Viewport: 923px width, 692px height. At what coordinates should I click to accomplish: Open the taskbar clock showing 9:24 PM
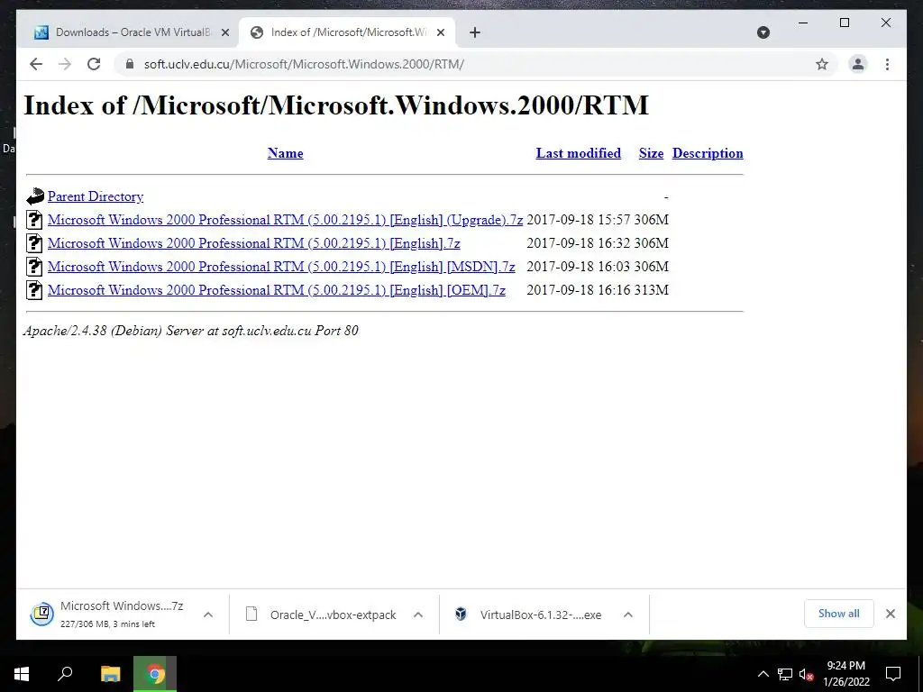tap(845, 674)
